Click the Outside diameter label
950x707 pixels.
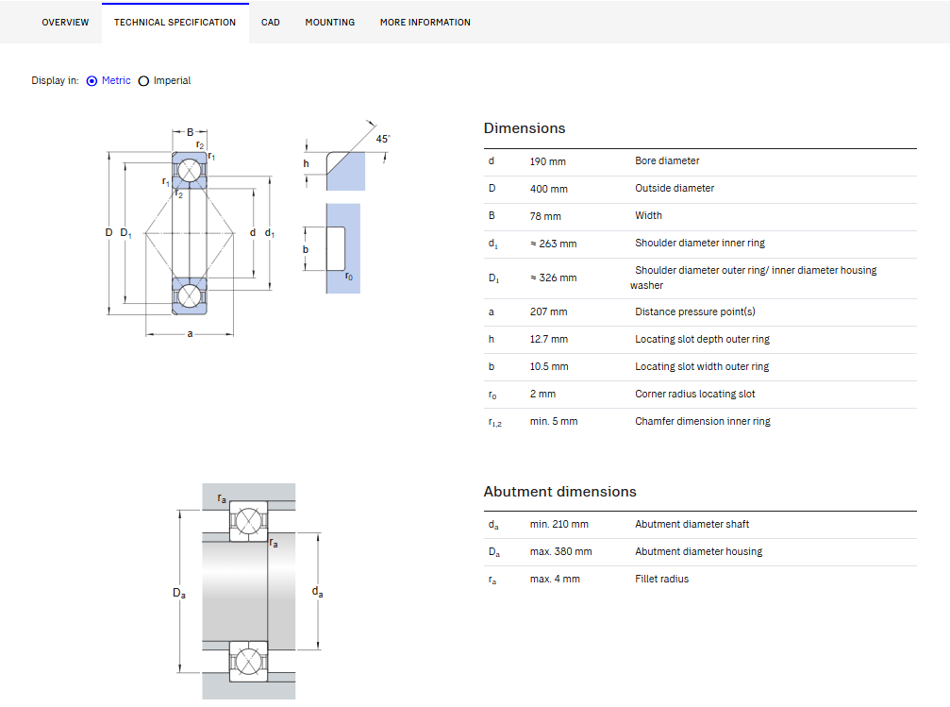[x=675, y=188]
